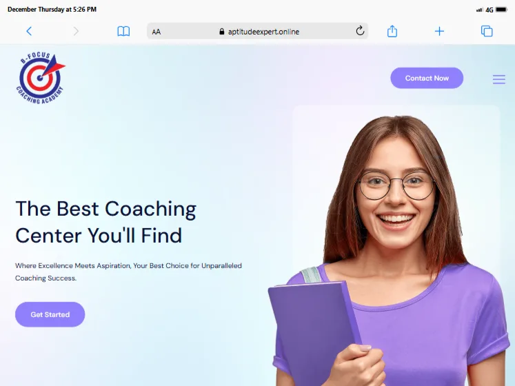Add a new tab with plus icon
This screenshot has width=515, height=386.
pyautogui.click(x=439, y=31)
